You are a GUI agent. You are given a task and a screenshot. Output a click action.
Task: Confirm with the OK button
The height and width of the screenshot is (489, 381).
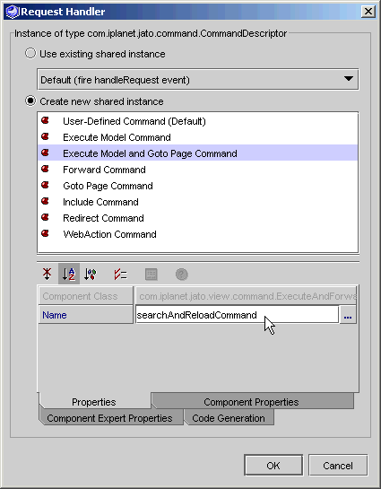273,466
